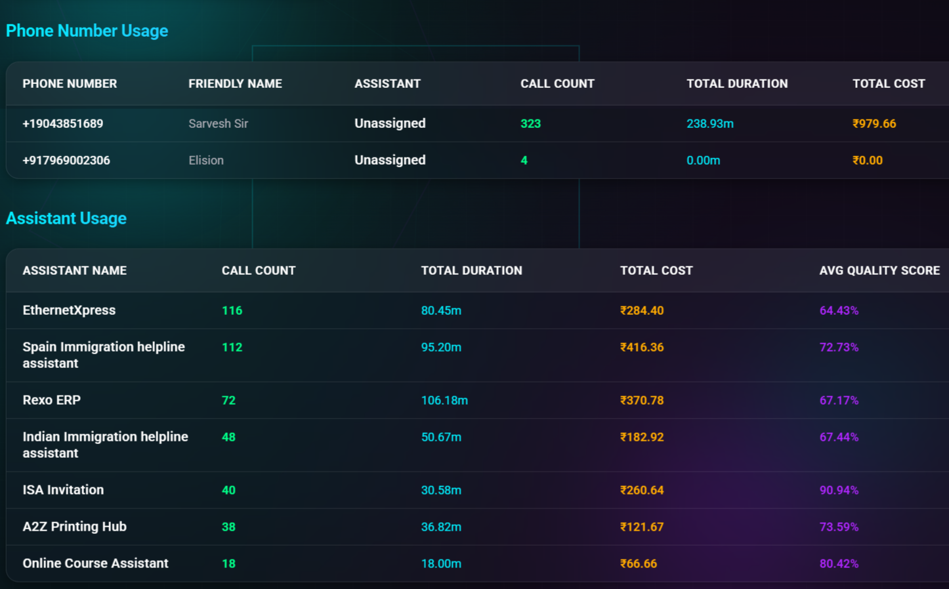
Task: Select Spain Immigration helpline assistant name
Action: 104,355
